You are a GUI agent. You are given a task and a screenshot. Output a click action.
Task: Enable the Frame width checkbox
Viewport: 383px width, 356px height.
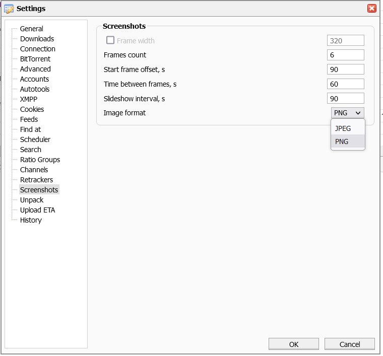(x=110, y=40)
